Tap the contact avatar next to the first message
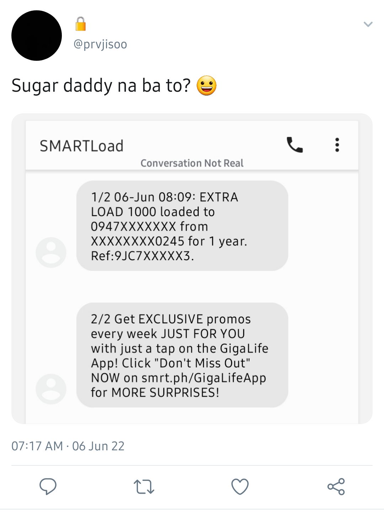 coord(51,252)
